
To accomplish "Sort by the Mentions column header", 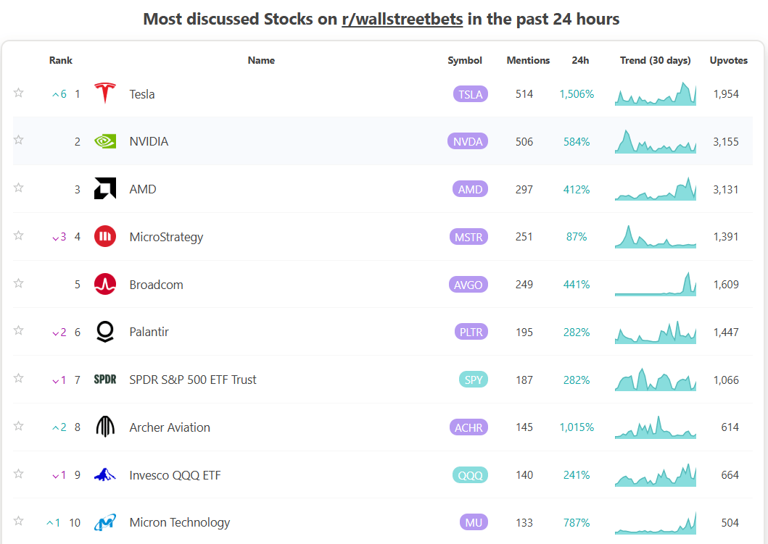I will click(x=528, y=60).
